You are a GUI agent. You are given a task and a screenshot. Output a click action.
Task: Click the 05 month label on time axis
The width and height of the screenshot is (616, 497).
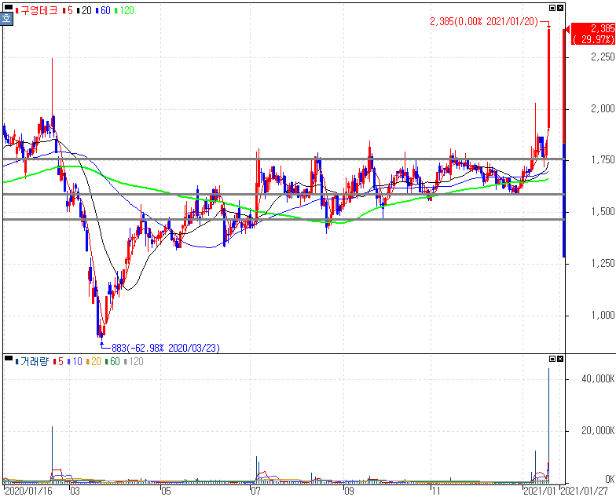(167, 492)
